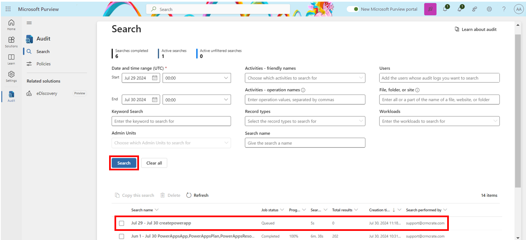Open Purview Settings from left rail
Screen dimensions: 526x240
pos(11,75)
